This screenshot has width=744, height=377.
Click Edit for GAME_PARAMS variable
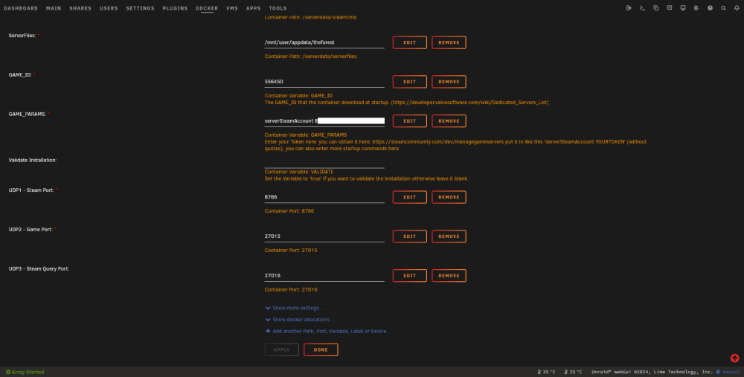tap(409, 121)
